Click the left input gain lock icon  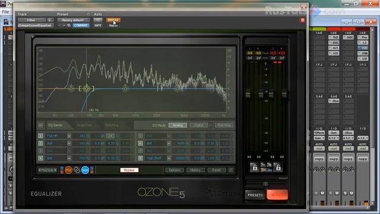coord(255,168)
